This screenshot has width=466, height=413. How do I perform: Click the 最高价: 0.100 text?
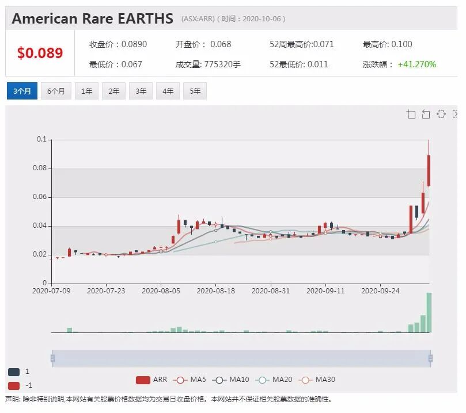click(387, 44)
